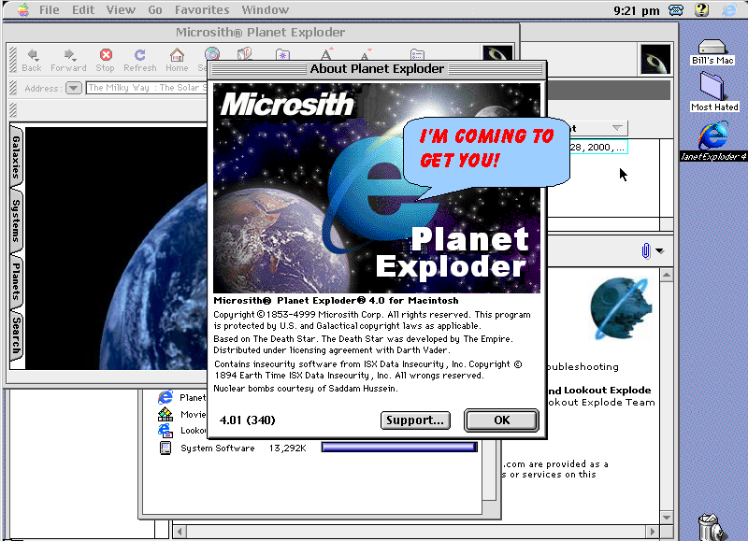Open the dropdown arrow beside the paperclip

(x=660, y=250)
